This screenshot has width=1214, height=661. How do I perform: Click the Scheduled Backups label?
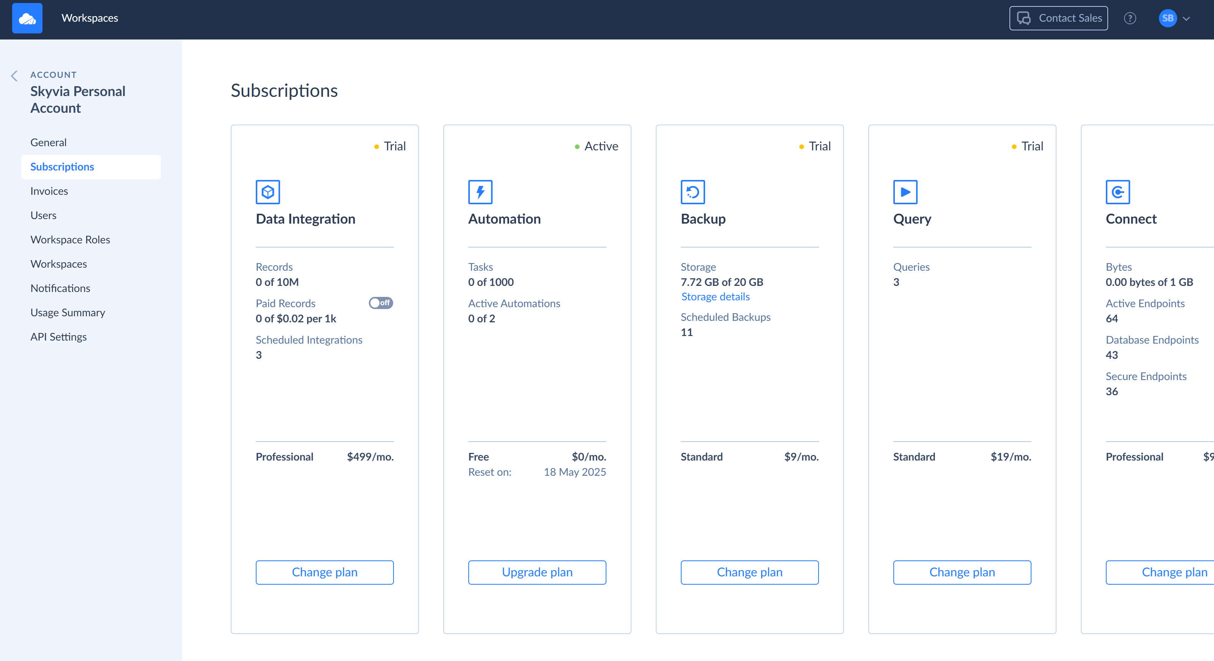coord(726,317)
